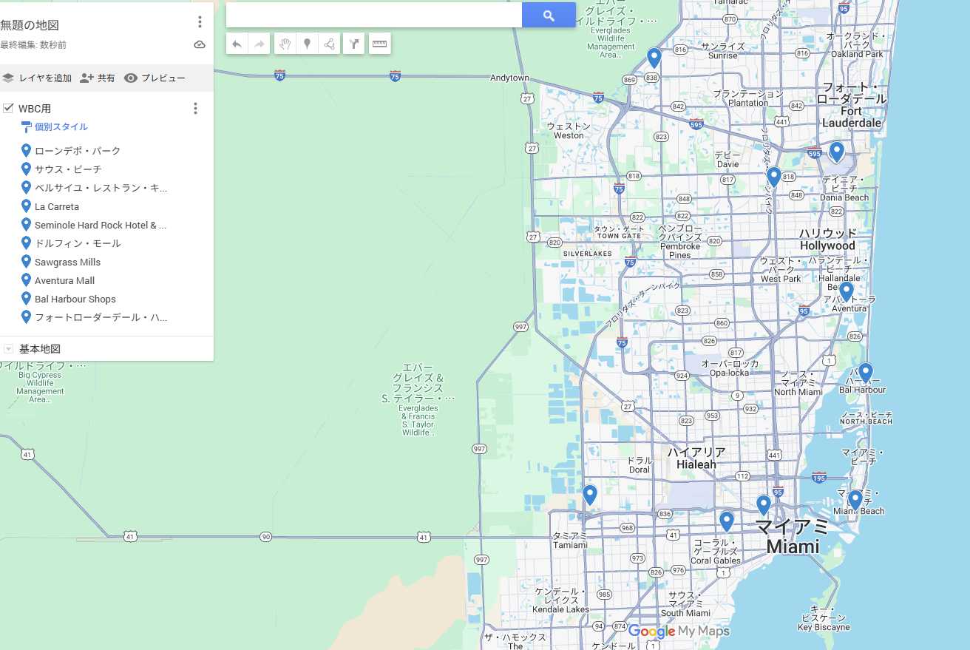Open the WBC用 layer options menu
The height and width of the screenshot is (650, 970).
click(x=195, y=109)
